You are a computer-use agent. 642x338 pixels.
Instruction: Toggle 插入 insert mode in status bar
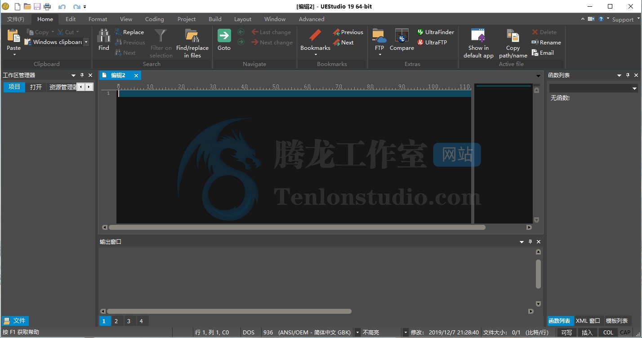tap(587, 333)
